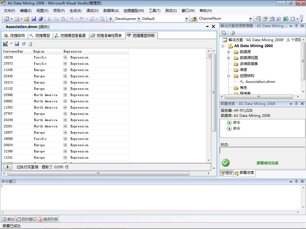The image size is (306, 229).
Task: Open the Solution Explorer toolbar icon
Action: pos(258,19)
